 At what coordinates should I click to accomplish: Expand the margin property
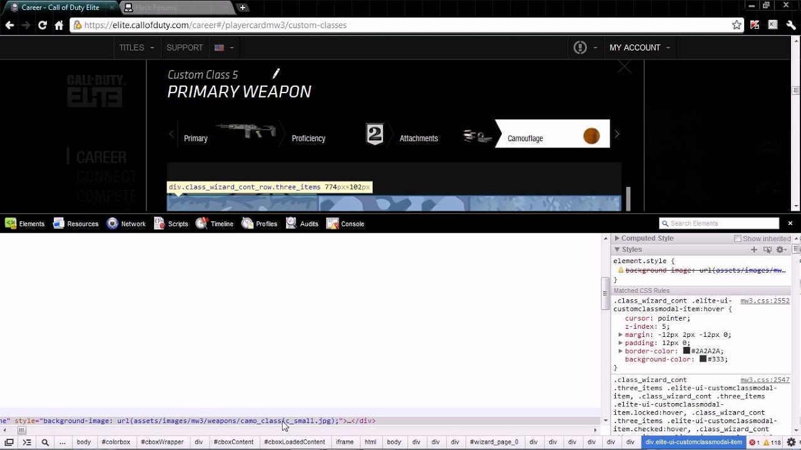(620, 334)
